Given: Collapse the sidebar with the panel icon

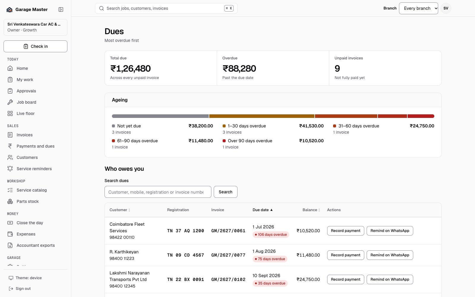Looking at the screenshot, I should [x=61, y=10].
